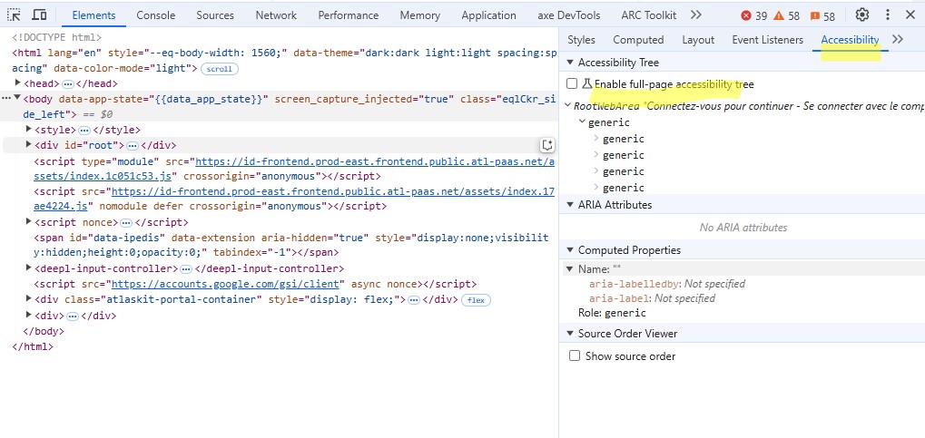Toggle the device toolbar icon
925x438 pixels.
coord(39,15)
